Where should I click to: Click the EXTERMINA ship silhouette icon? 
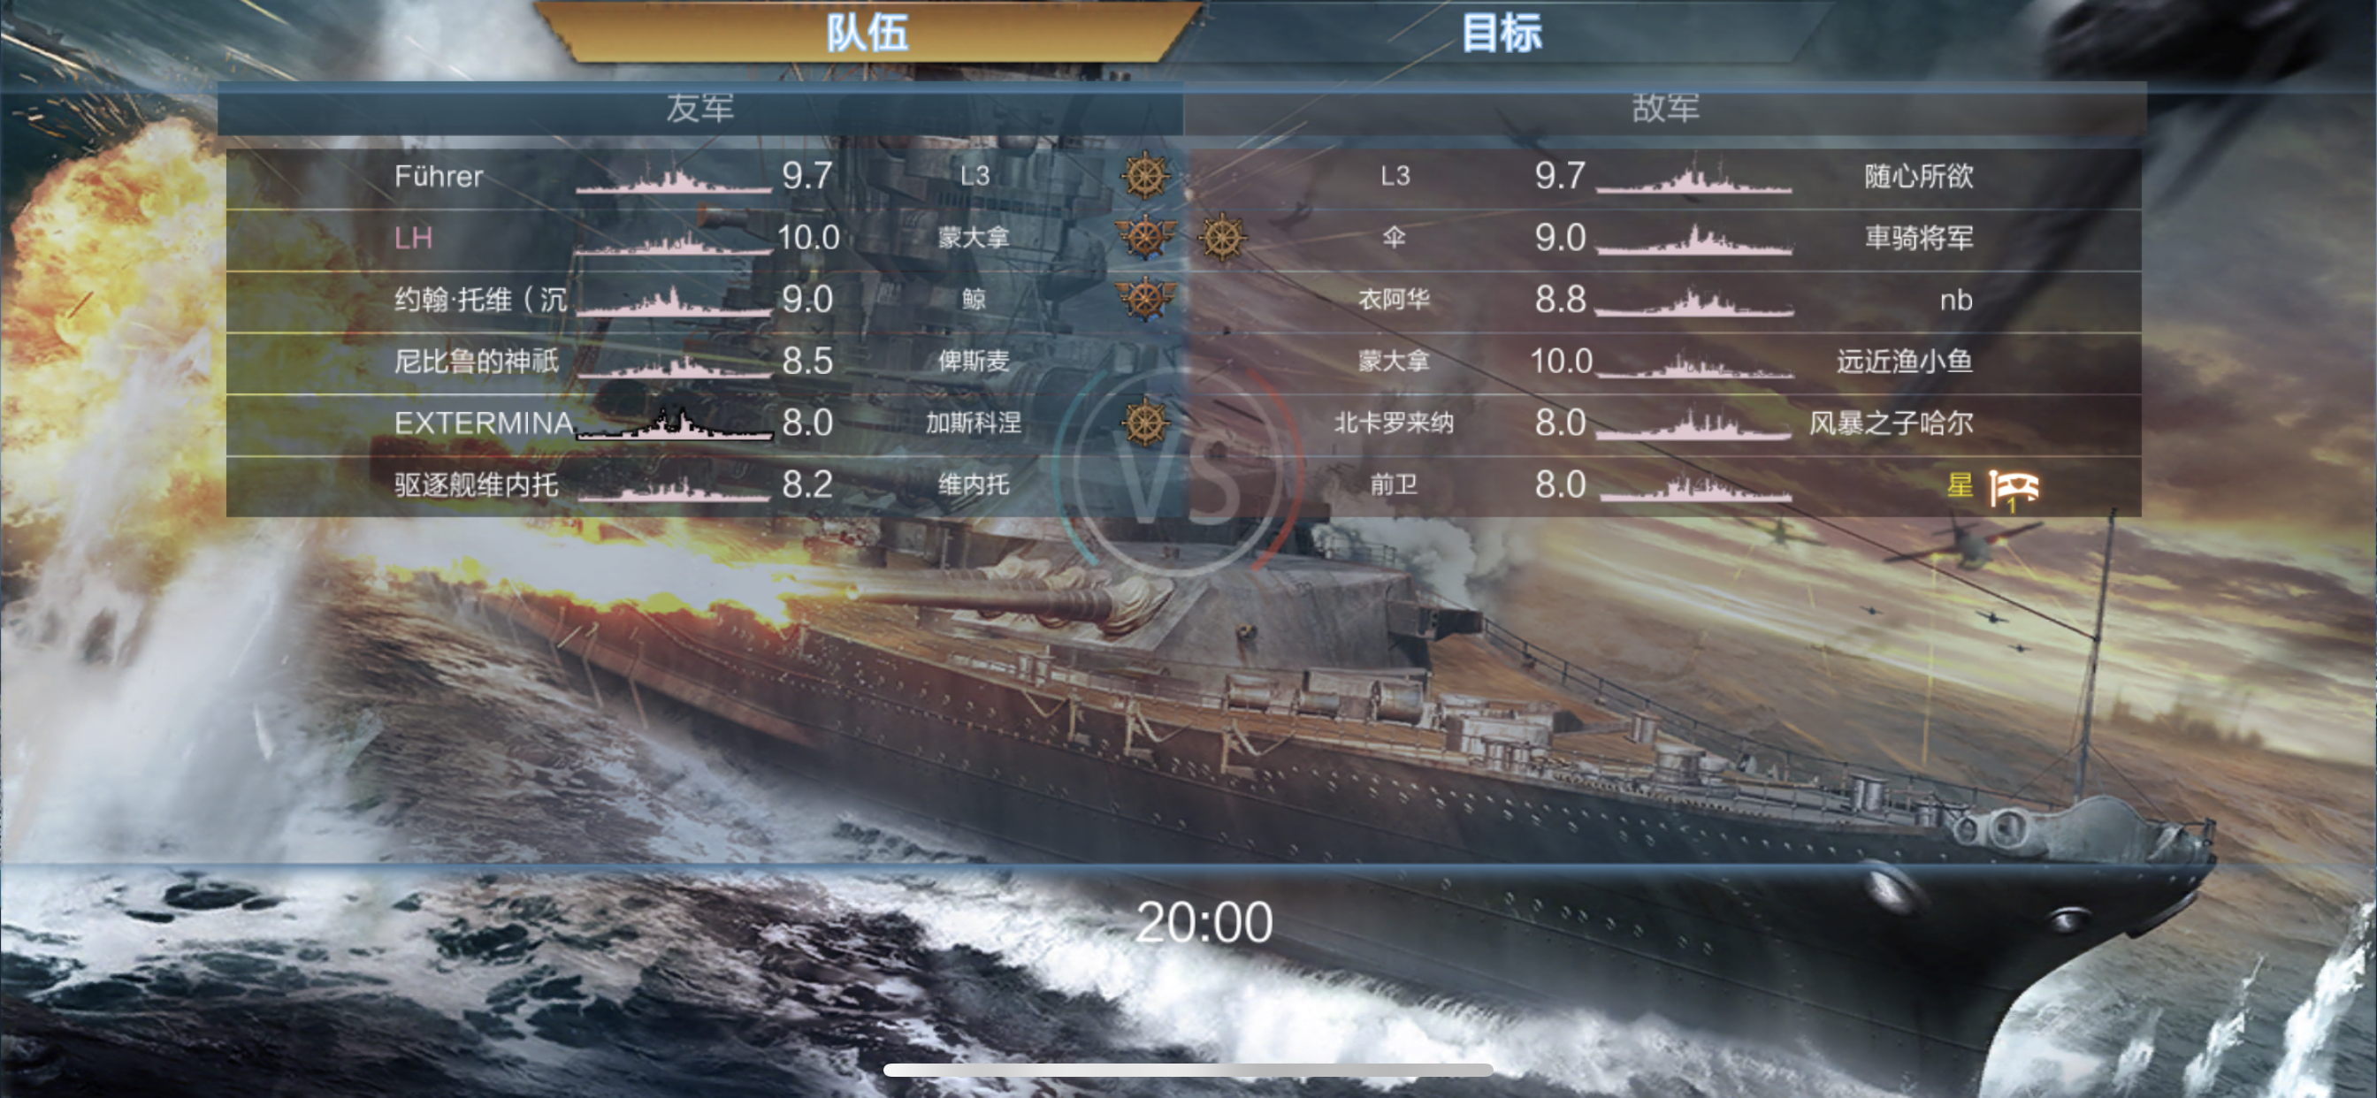tap(674, 425)
